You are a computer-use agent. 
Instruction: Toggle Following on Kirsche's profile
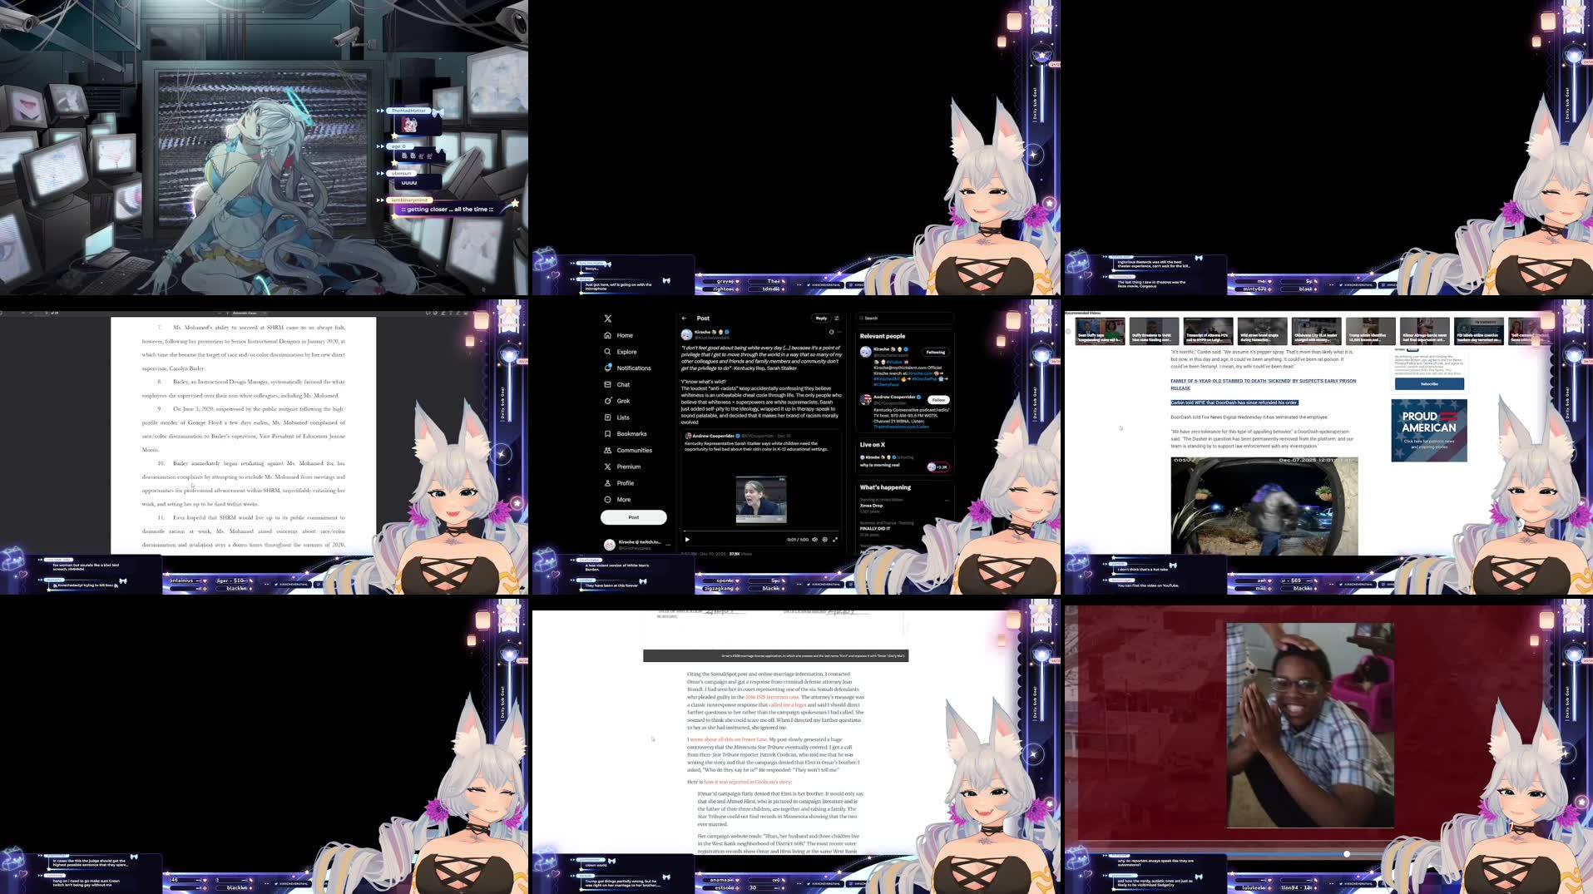936,353
